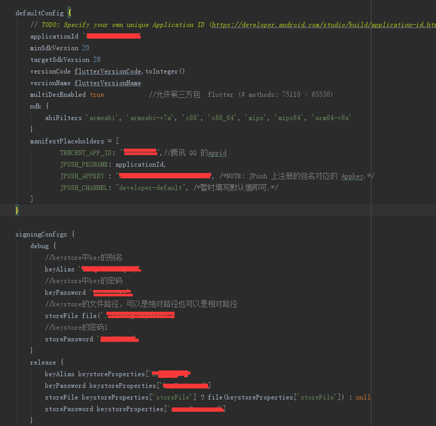The image size is (436, 426).
Task: Click keyAlias in debug block
Action: [x=60, y=269]
